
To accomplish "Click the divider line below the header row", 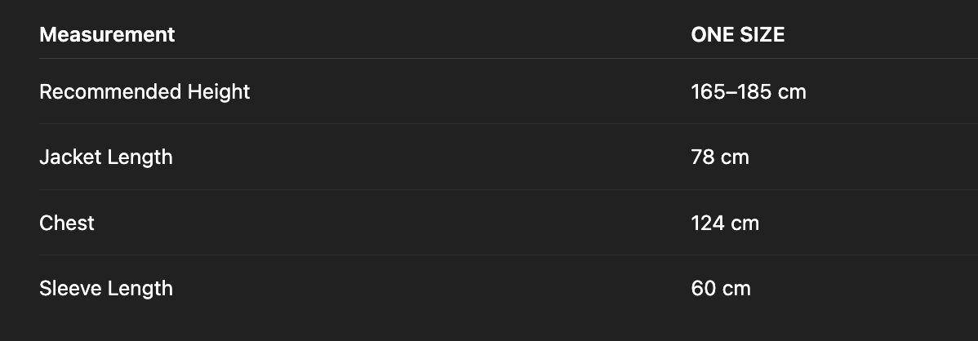I will [x=490, y=59].
